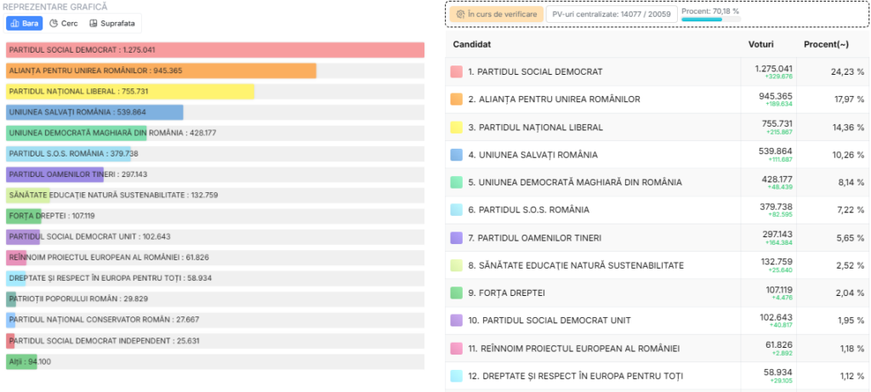This screenshot has height=392, width=871.
Task: Switch to the Bara chart view
Action: [25, 23]
